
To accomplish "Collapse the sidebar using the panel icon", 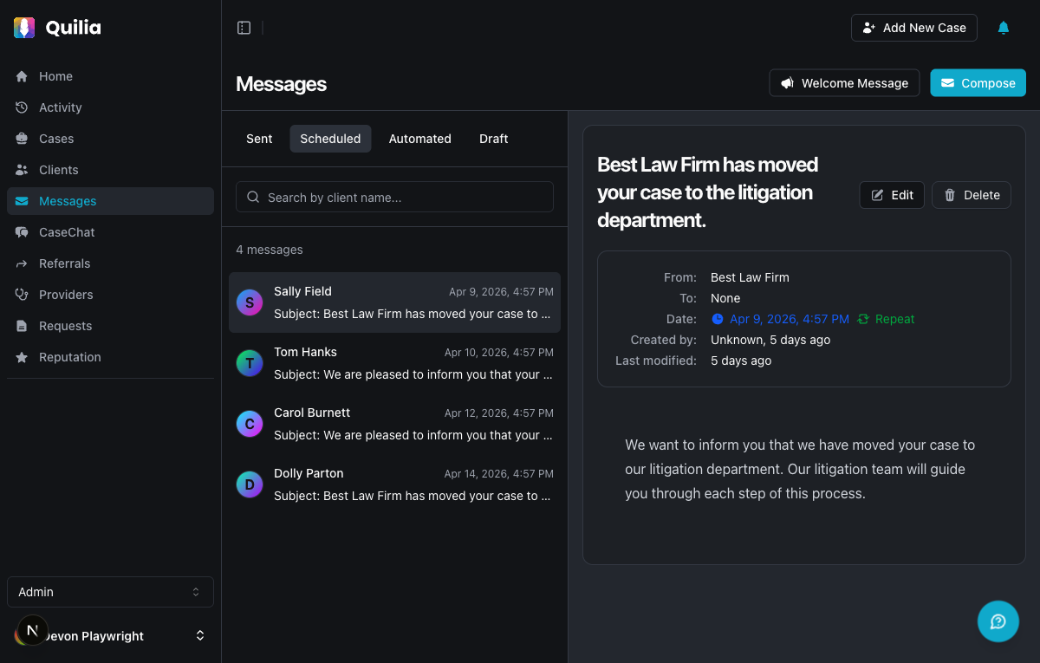I will 244,27.
